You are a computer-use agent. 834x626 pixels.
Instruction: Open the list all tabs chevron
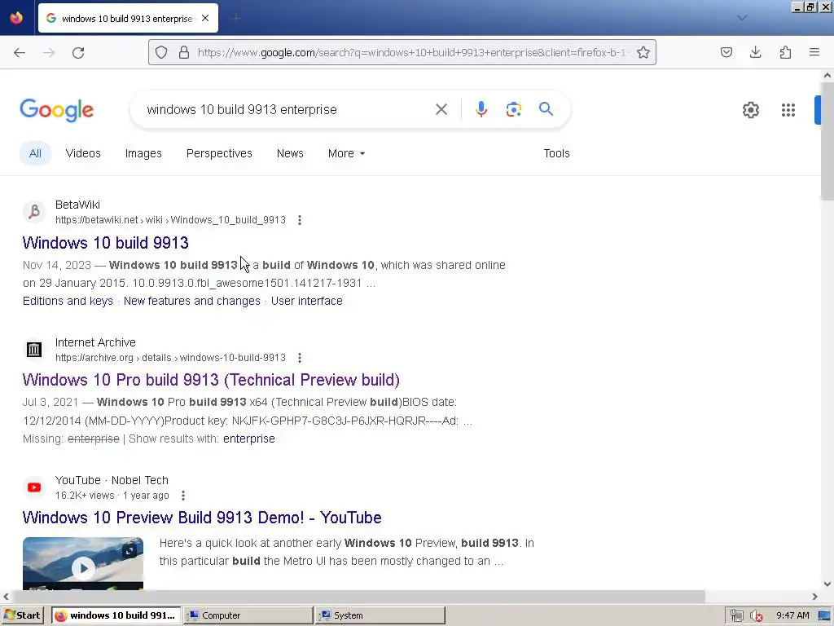742,18
